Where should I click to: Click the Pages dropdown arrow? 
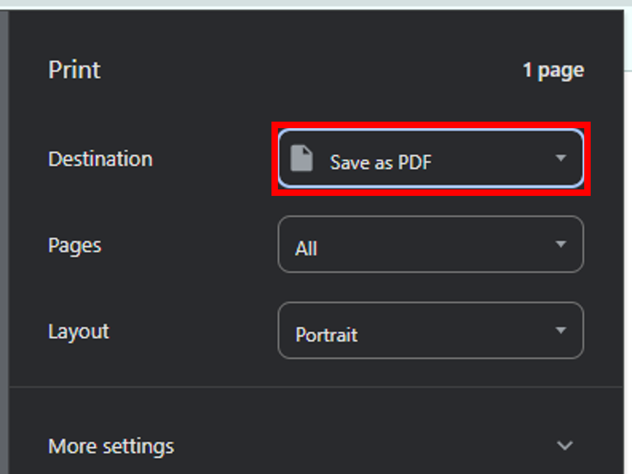click(x=561, y=244)
